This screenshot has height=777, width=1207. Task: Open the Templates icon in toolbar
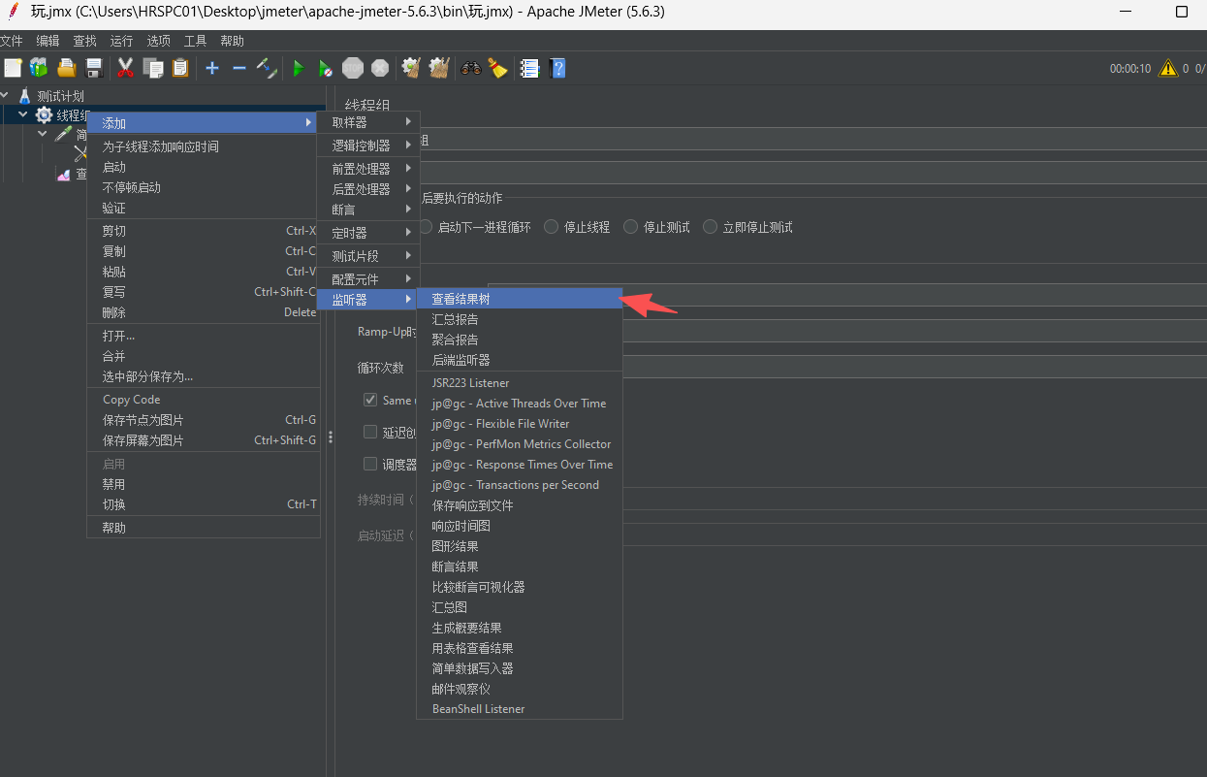click(39, 68)
